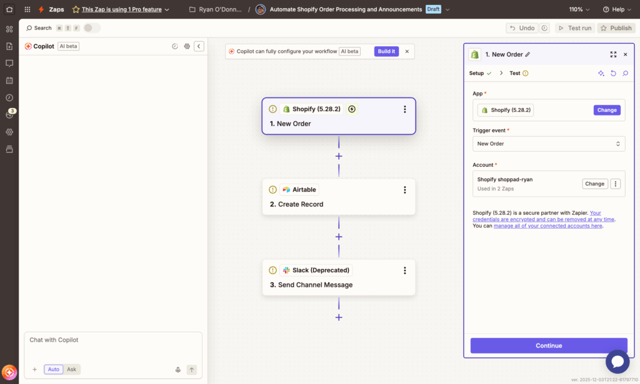Viewport: 640px width, 384px height.
Task: Select Ask mode in Copilot chat
Action: tap(71, 369)
